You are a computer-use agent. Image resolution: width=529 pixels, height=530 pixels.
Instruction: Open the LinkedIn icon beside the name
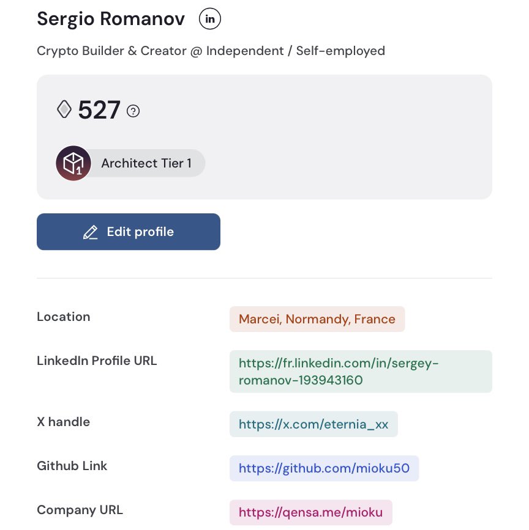coord(210,19)
